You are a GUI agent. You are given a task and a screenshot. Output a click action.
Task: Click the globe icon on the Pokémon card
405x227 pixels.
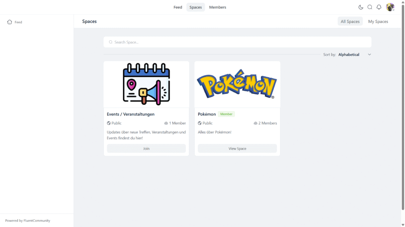200,123
